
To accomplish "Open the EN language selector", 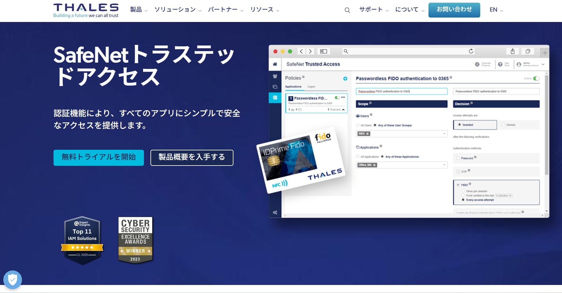I will coord(496,10).
